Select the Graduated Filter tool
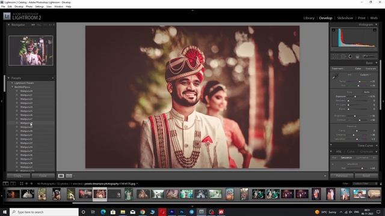Image resolution: width=385 pixels, height=216 pixels. (357, 56)
